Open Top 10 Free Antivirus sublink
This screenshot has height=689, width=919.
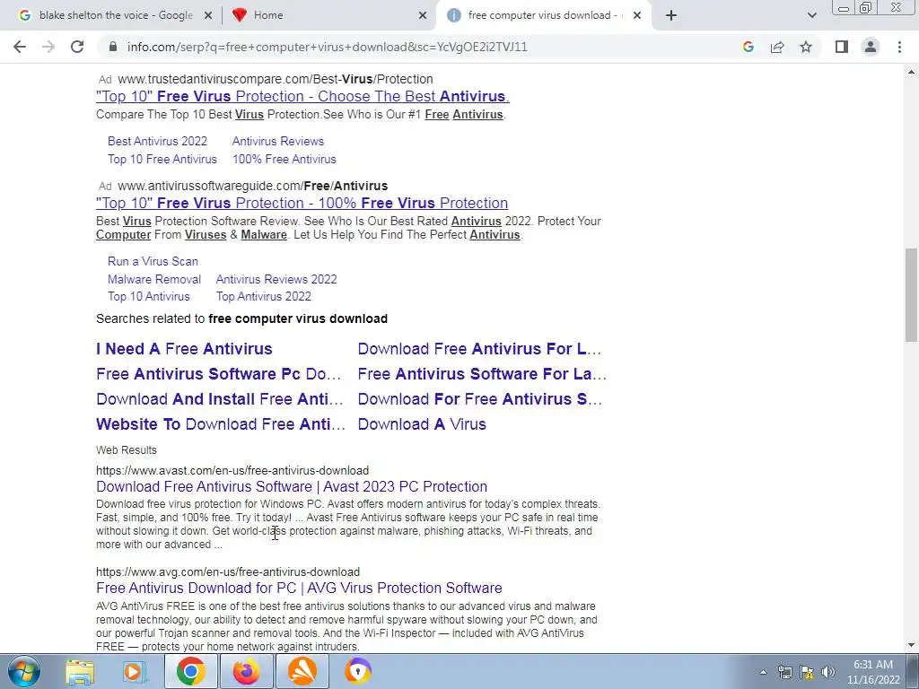pyautogui.click(x=162, y=160)
